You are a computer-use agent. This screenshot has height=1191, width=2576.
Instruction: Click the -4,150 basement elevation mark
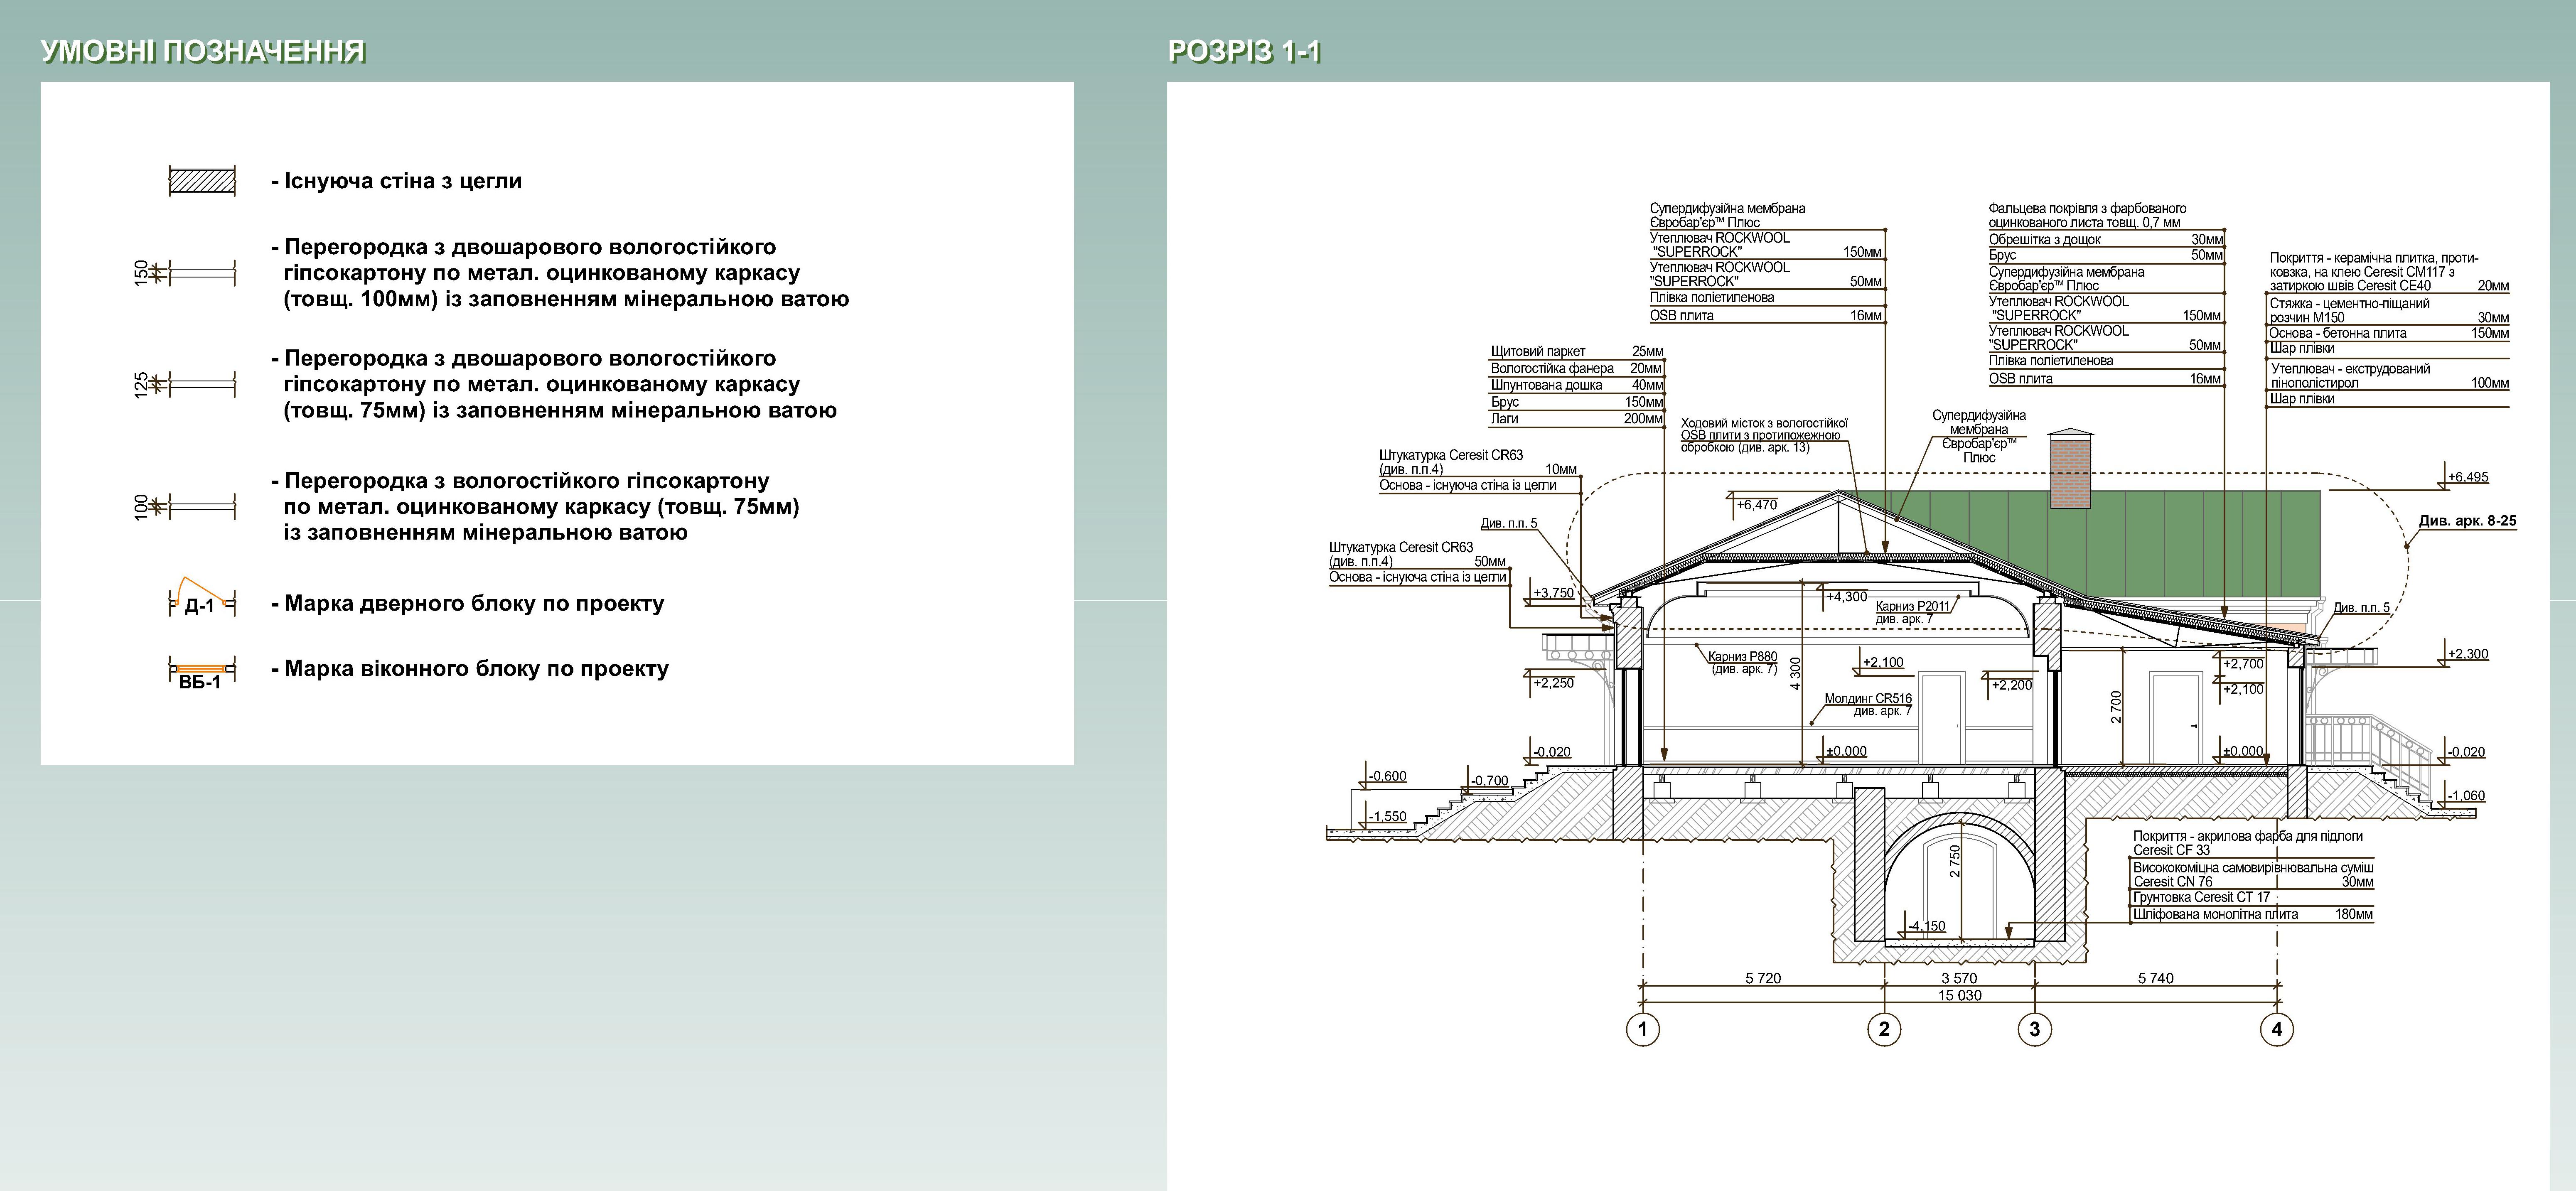click(x=1926, y=926)
